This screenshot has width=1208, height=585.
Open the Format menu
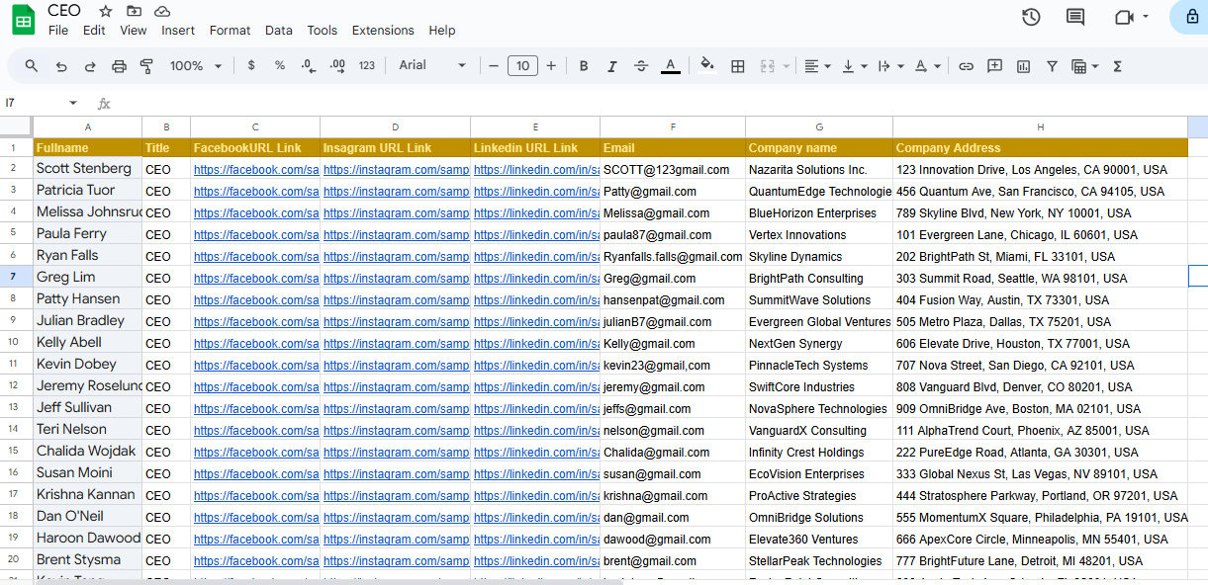coord(230,31)
